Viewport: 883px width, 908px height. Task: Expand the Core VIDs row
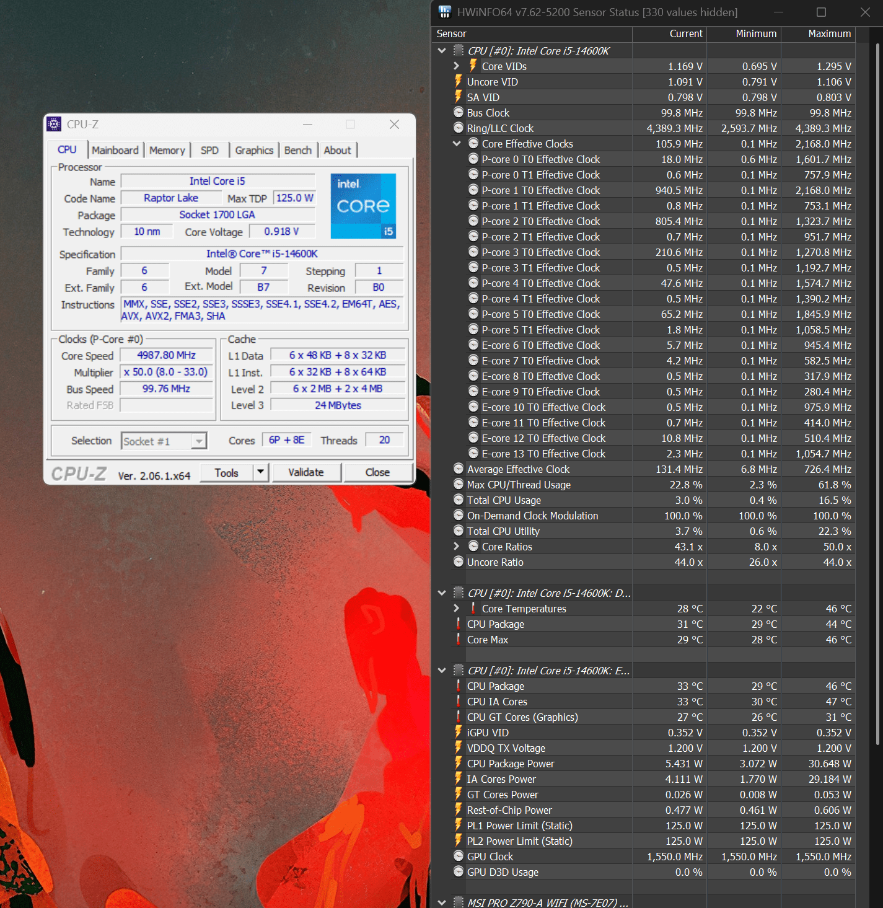(x=457, y=66)
